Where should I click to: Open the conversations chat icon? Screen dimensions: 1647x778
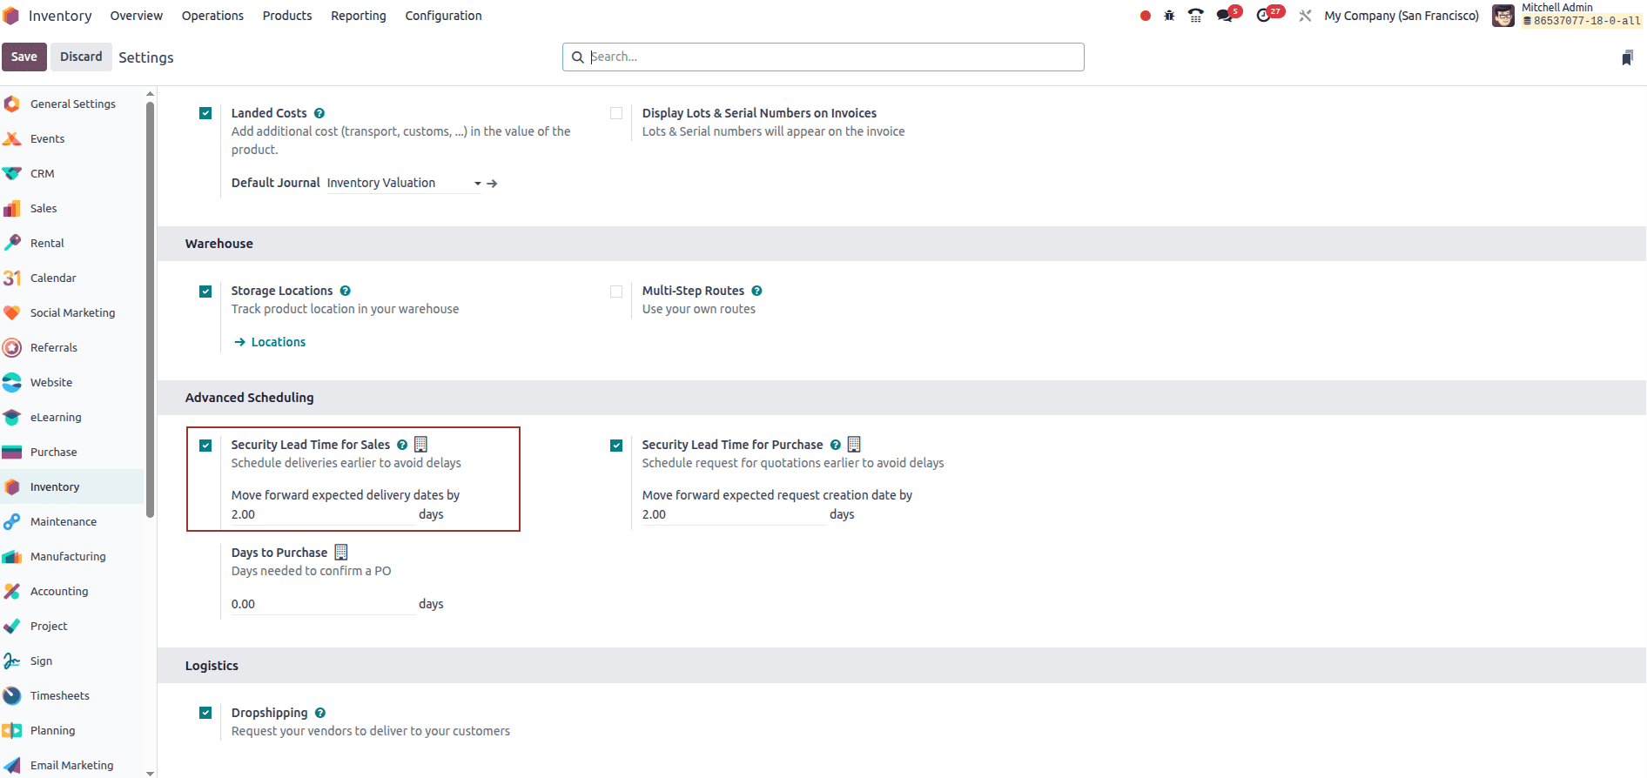tap(1225, 16)
